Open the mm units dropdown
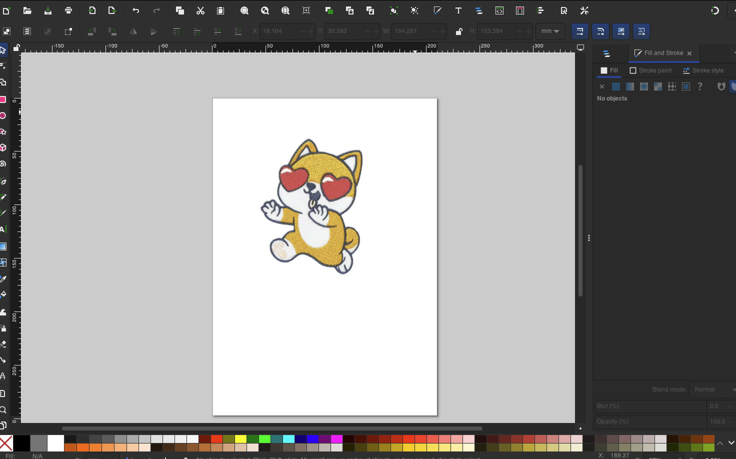Image resolution: width=736 pixels, height=459 pixels. (550, 31)
